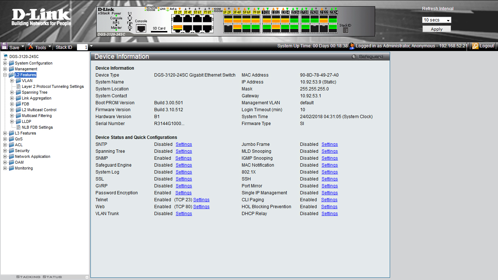Image resolution: width=498 pixels, height=280 pixels.
Task: Open the SNTP Settings link
Action: tap(184, 144)
